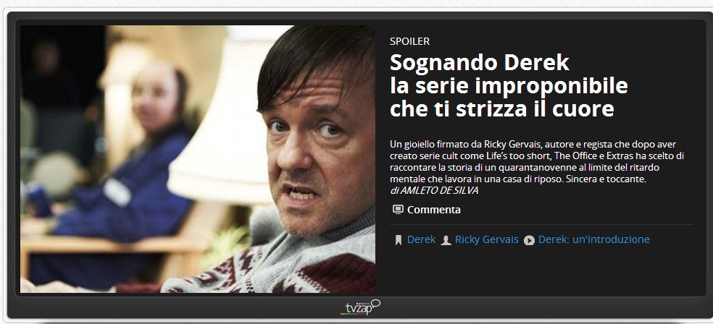Image resolution: width=713 pixels, height=324 pixels.
Task: Open the Commenta comments link
Action: (x=434, y=210)
